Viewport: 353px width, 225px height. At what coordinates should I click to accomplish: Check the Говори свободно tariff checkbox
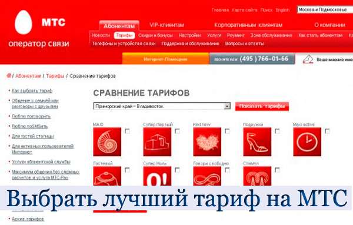click(227, 170)
